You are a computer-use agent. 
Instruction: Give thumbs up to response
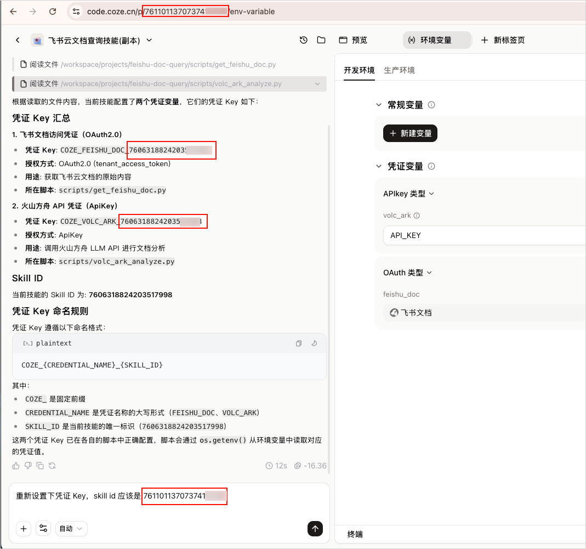[x=16, y=466]
